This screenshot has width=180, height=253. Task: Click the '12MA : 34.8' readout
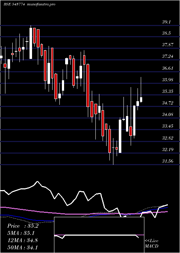coord(23,240)
